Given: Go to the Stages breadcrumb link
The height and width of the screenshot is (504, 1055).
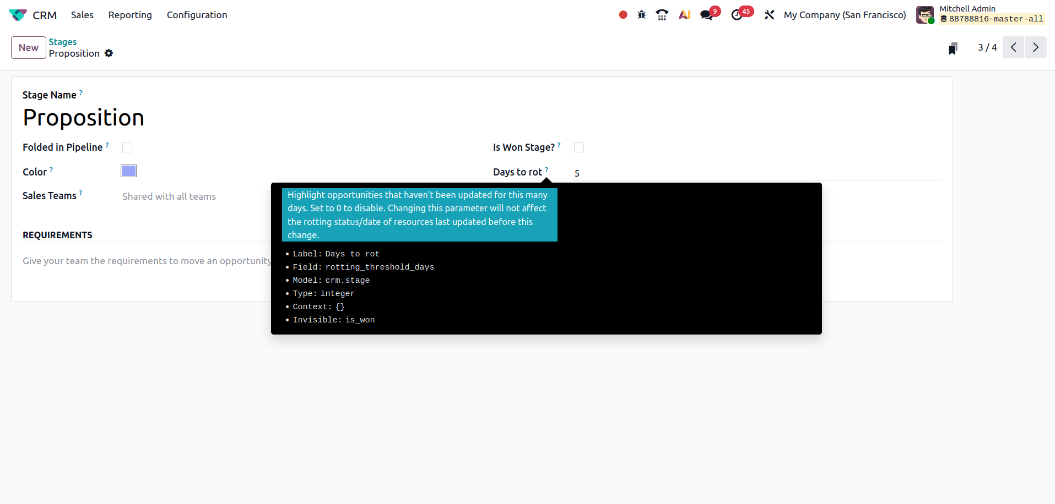Looking at the screenshot, I should click(63, 42).
